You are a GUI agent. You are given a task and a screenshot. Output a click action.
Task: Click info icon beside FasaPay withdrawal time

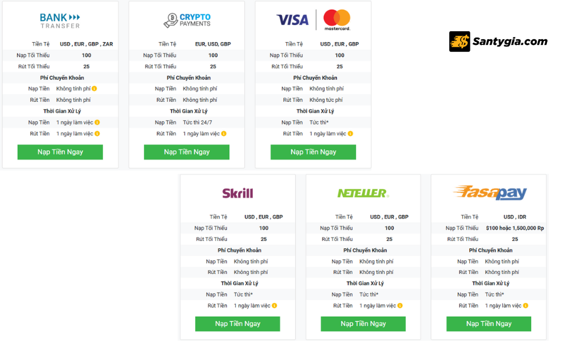525,306
